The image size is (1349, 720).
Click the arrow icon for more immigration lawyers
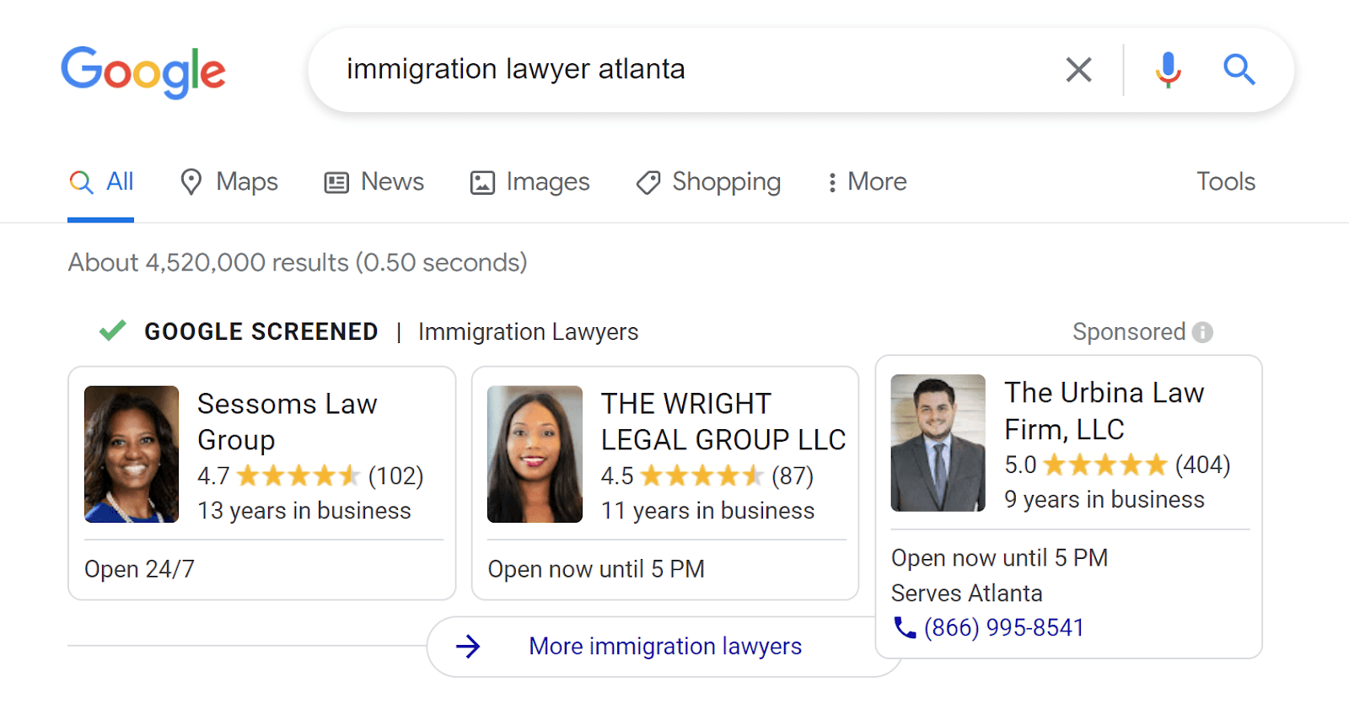click(x=469, y=646)
